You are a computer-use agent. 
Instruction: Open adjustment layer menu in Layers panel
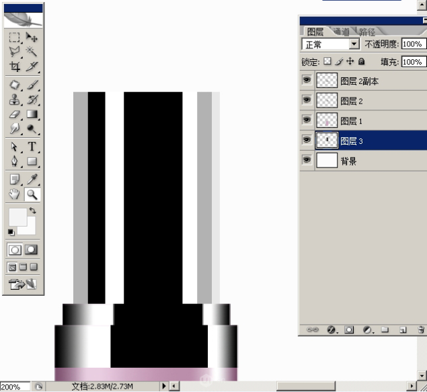pos(367,329)
